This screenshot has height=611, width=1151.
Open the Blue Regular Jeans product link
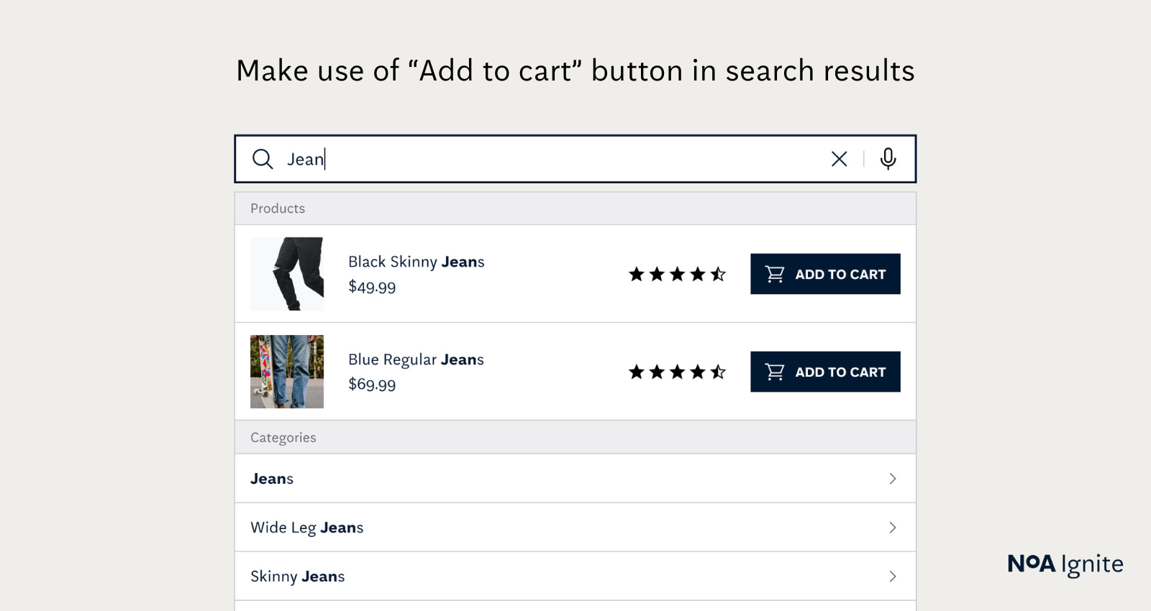tap(416, 359)
